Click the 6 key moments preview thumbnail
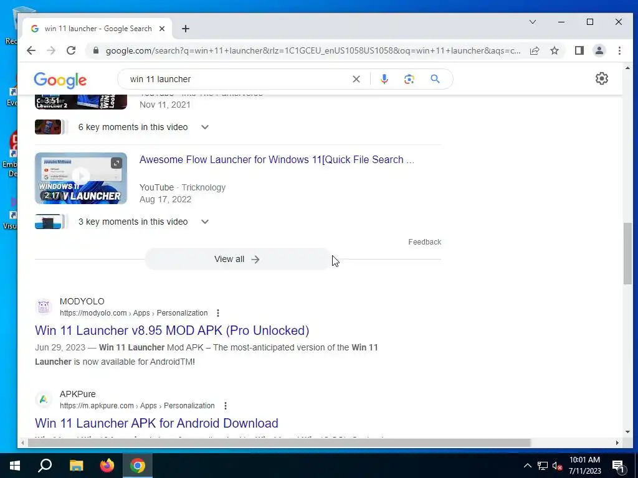Viewport: 638px width, 478px height. (x=48, y=127)
